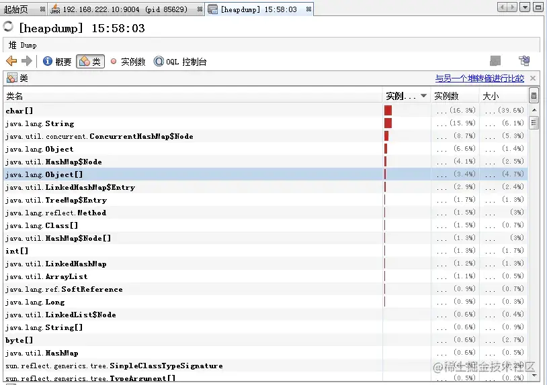Maximize the editor window button
Screen dimensions: 547x385
tap(538, 7)
